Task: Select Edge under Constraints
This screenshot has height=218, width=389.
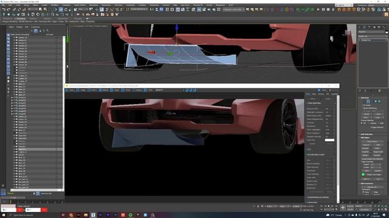Action: (375, 192)
